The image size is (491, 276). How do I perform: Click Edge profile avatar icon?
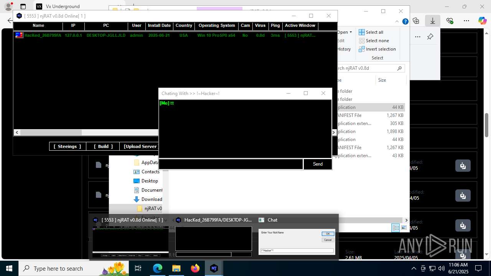(x=8, y=7)
